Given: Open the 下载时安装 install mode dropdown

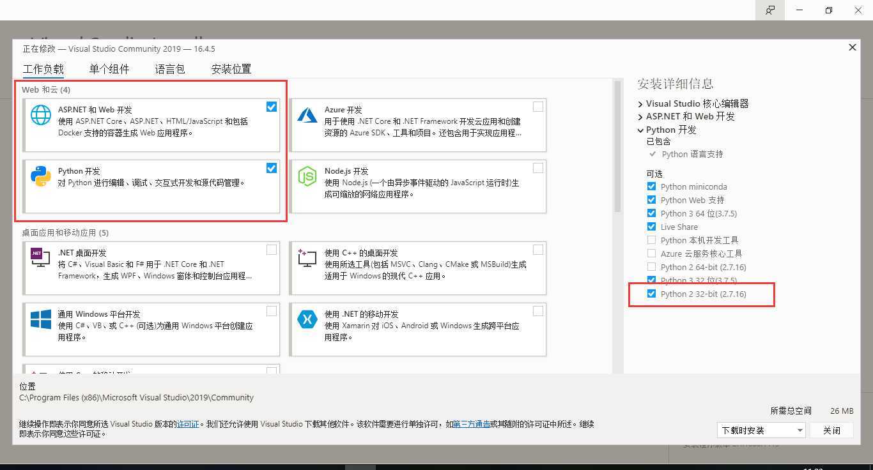Looking at the screenshot, I should 761,430.
